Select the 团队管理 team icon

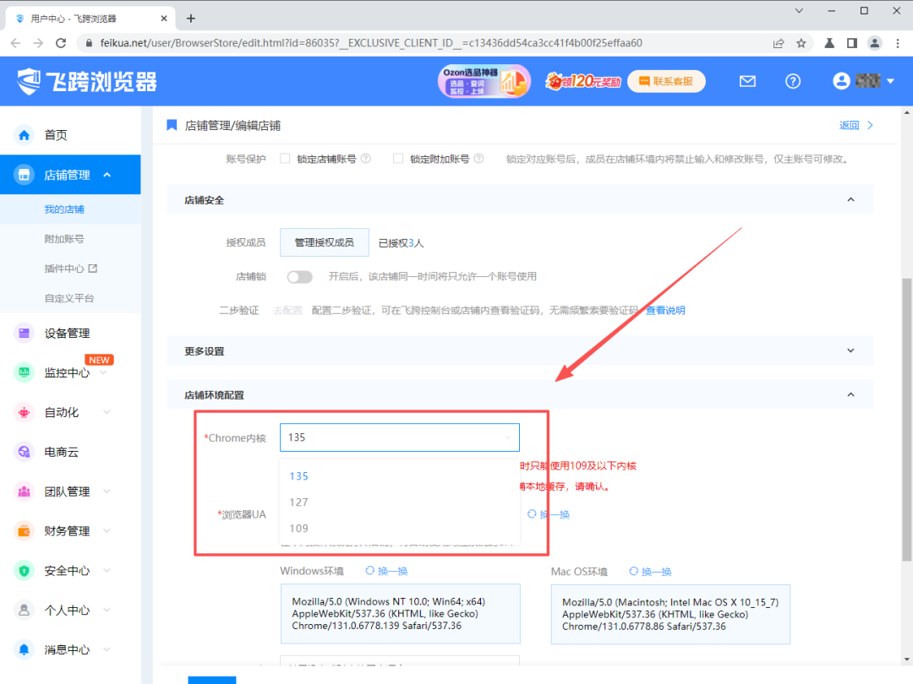(x=24, y=491)
